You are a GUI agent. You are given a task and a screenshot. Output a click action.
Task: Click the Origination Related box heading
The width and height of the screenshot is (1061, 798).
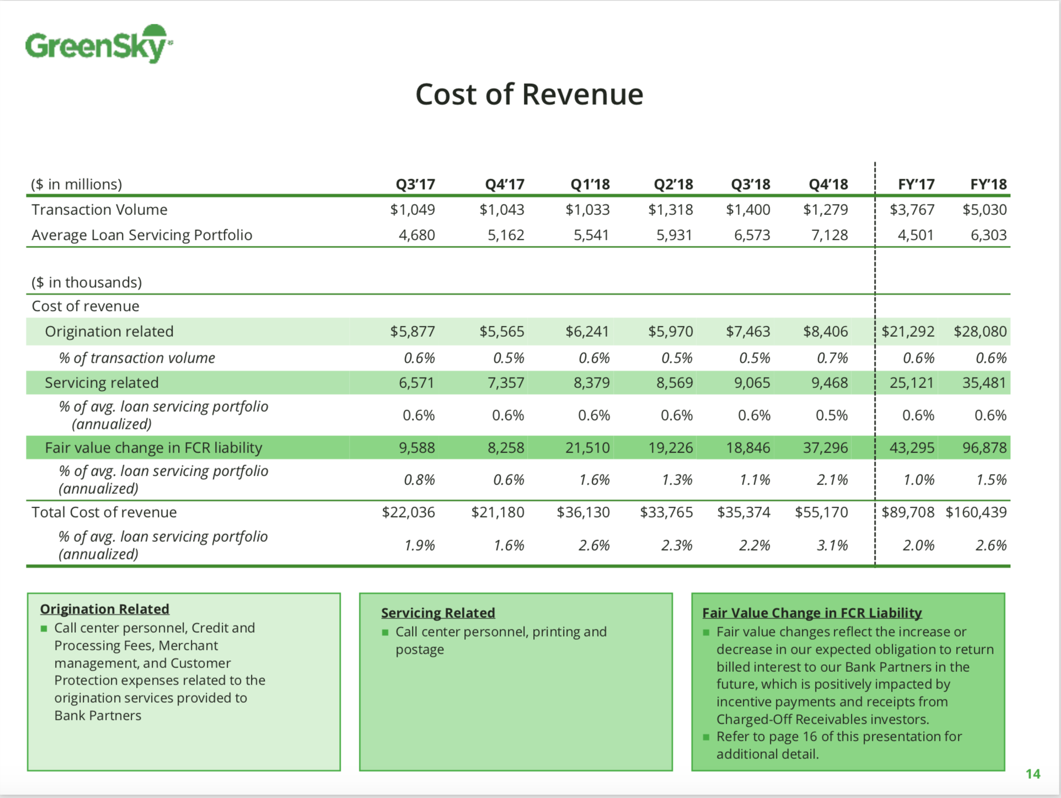[104, 609]
